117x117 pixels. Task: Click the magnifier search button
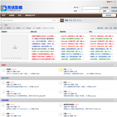pyautogui.click(x=62, y=20)
